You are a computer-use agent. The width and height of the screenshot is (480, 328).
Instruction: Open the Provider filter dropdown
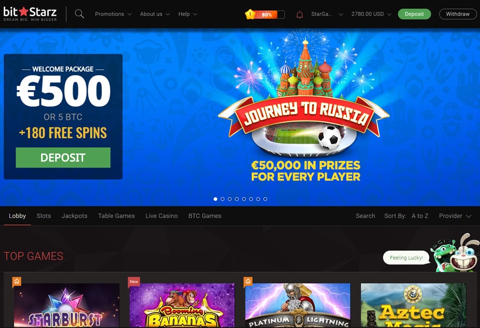[x=455, y=216]
